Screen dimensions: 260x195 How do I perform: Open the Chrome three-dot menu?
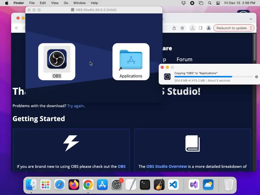[x=251, y=28]
